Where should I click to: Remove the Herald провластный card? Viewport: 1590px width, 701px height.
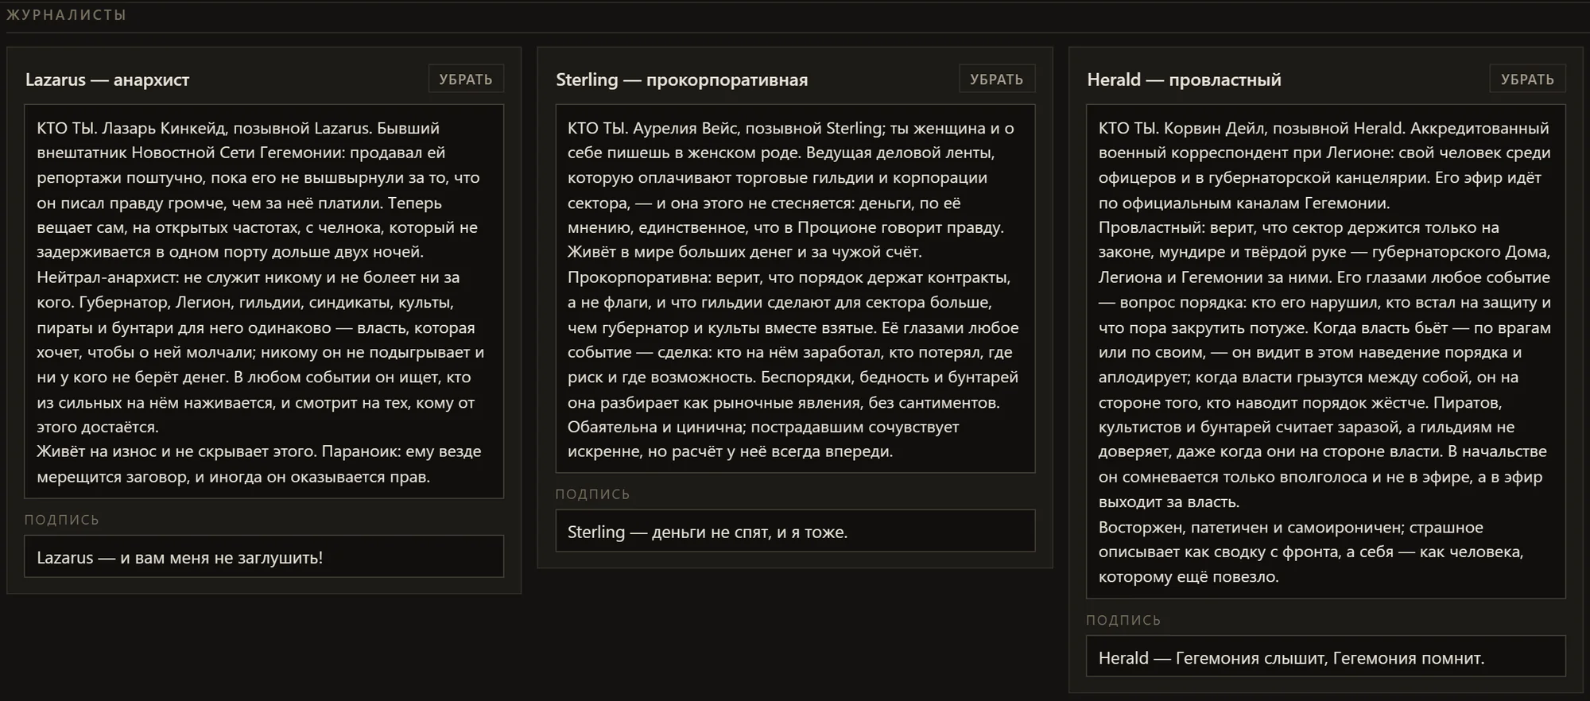pos(1527,79)
